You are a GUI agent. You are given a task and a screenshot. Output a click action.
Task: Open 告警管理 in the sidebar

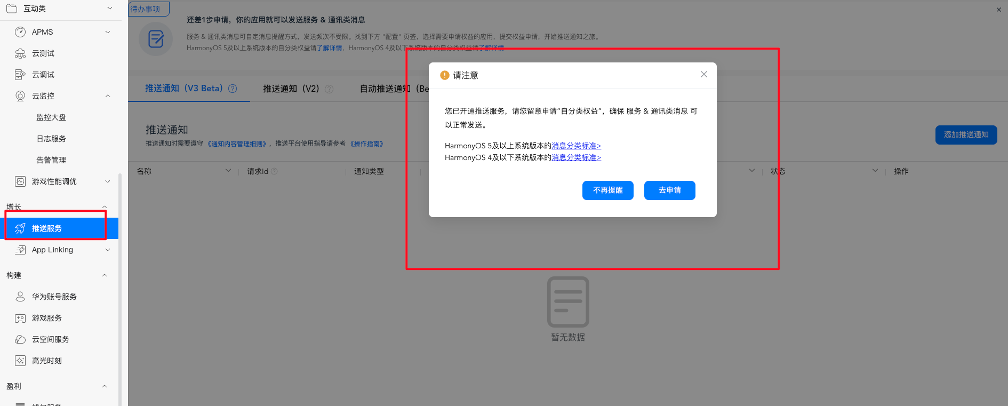[51, 160]
